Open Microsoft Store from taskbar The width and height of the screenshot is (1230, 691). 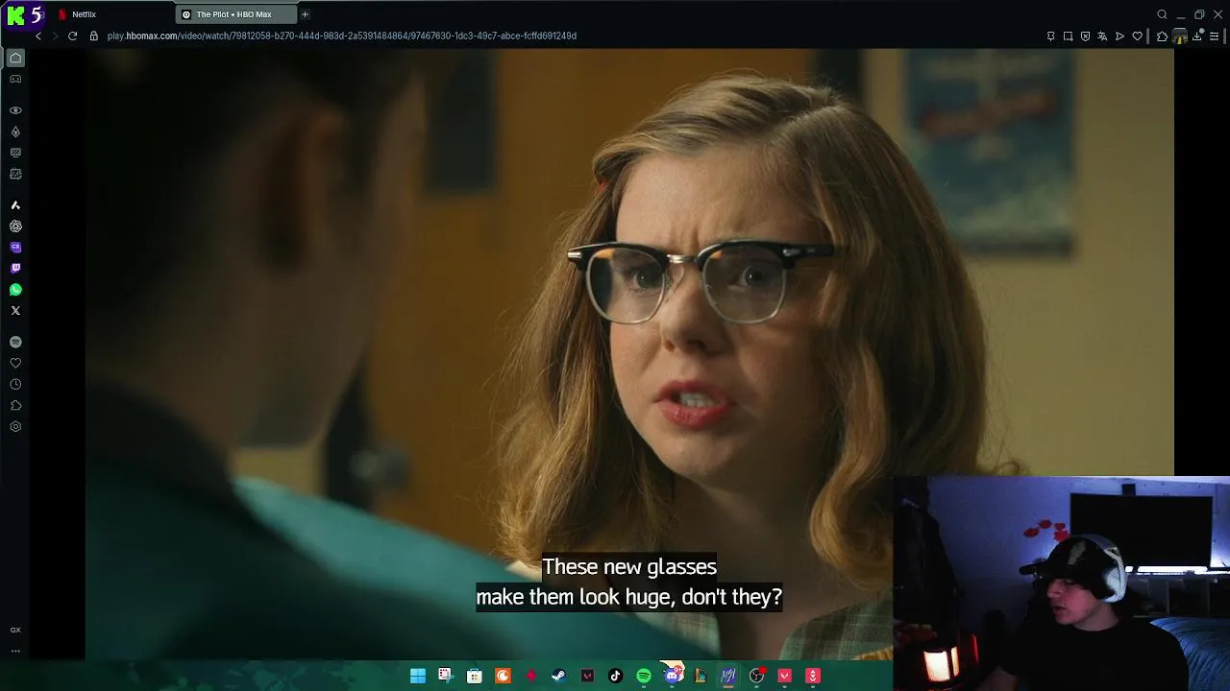tap(474, 676)
